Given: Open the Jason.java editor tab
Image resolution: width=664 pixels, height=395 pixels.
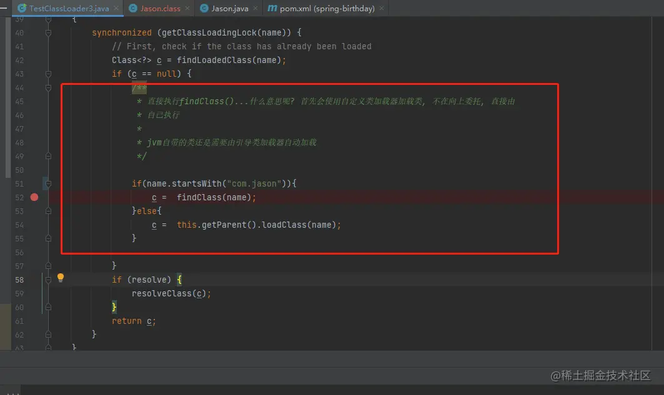Looking at the screenshot, I should [x=229, y=9].
